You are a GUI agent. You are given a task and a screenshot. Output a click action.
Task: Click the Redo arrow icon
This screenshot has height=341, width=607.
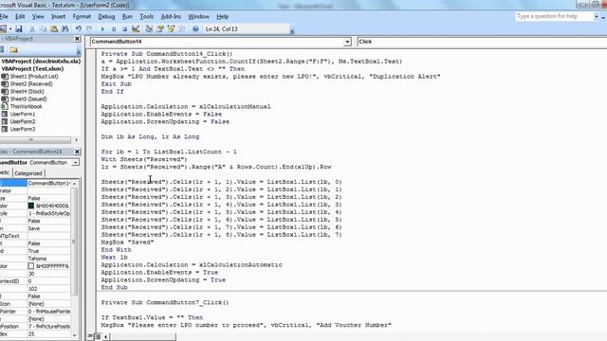pos(89,29)
